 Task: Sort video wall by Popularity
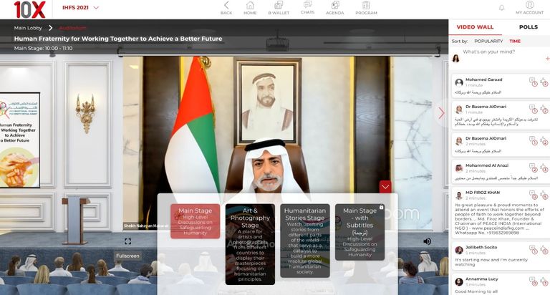488,42
